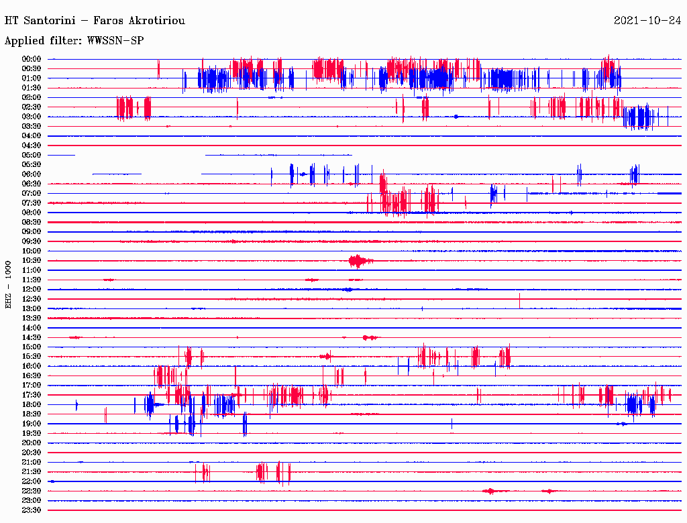This screenshot has width=687, height=523.
Task: Select the 01:00 time label
Action: (32, 78)
